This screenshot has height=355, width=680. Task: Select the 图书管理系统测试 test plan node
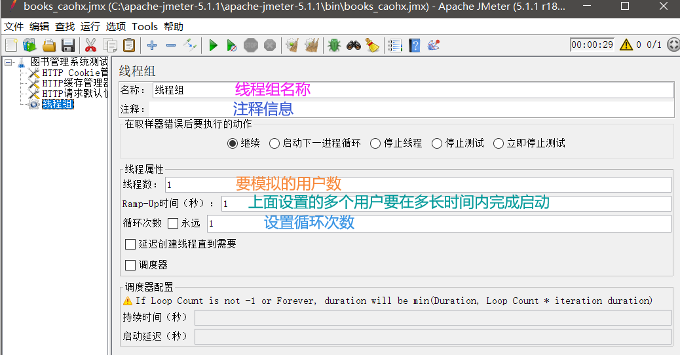[x=69, y=62]
